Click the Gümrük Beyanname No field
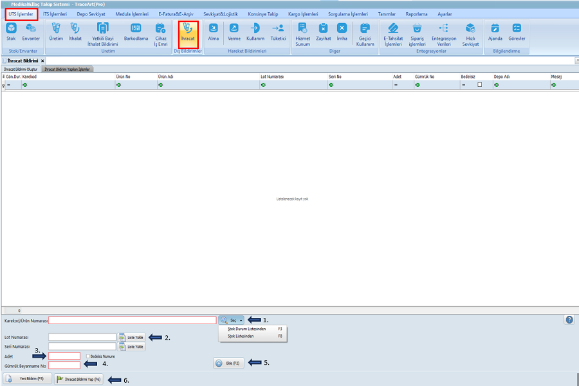 [64, 365]
